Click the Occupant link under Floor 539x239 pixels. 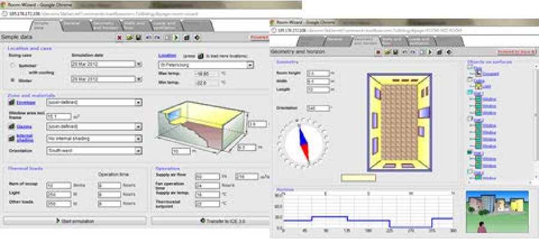coord(491,74)
